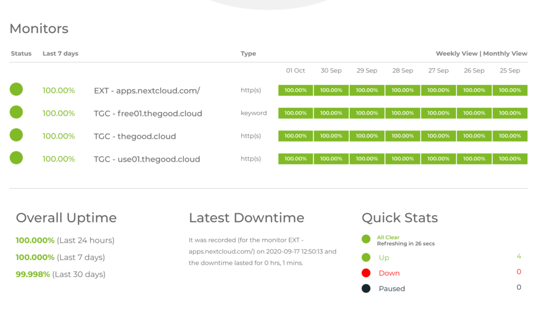541x318 pixels.
Task: Click the red Down indicator dot
Action: (x=366, y=273)
